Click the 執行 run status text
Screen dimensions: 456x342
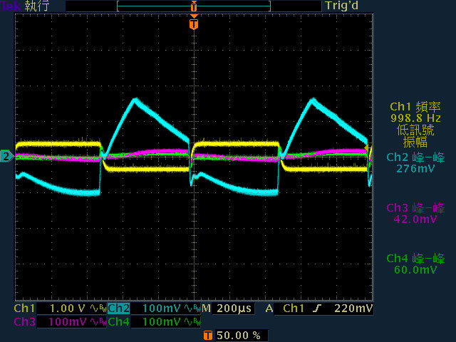click(36, 6)
